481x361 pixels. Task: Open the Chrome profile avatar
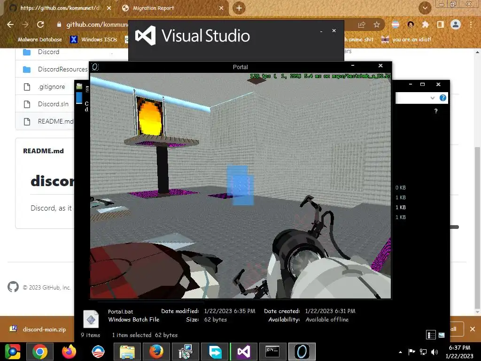pyautogui.click(x=456, y=24)
